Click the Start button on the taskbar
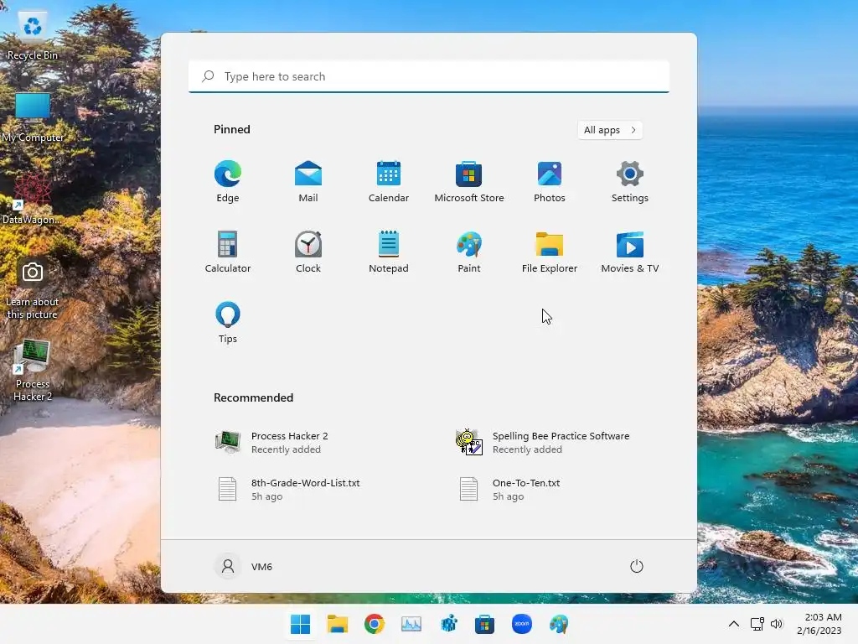 [301, 624]
